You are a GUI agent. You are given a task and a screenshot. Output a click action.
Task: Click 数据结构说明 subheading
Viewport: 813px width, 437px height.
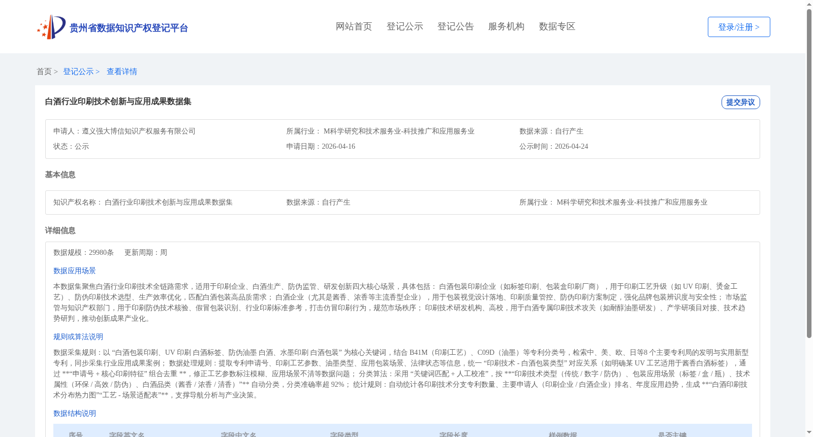click(75, 413)
